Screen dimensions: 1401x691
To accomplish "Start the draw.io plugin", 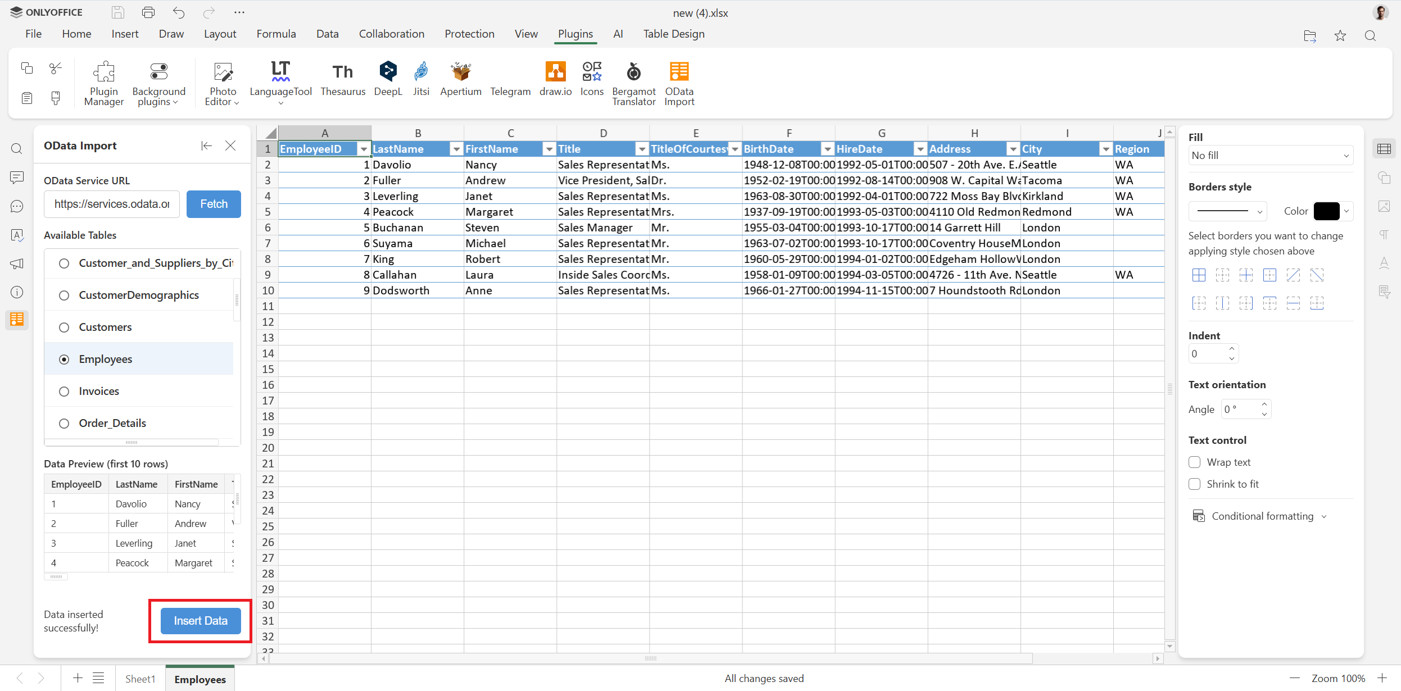I will click(x=555, y=79).
